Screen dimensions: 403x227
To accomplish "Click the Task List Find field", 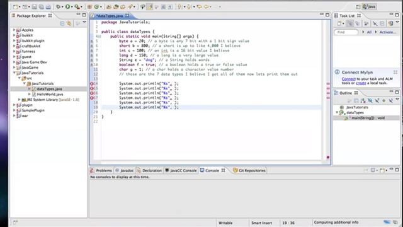I will (346, 32).
